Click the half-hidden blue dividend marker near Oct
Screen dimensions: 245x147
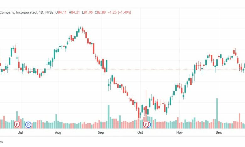point(150,124)
